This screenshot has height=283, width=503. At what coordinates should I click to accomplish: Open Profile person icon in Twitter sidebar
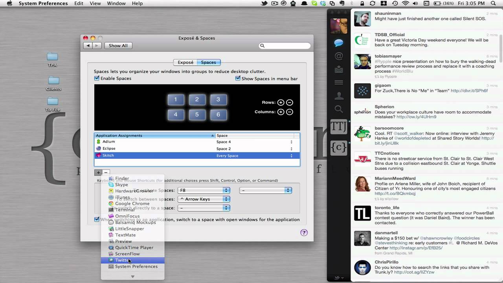click(x=339, y=96)
